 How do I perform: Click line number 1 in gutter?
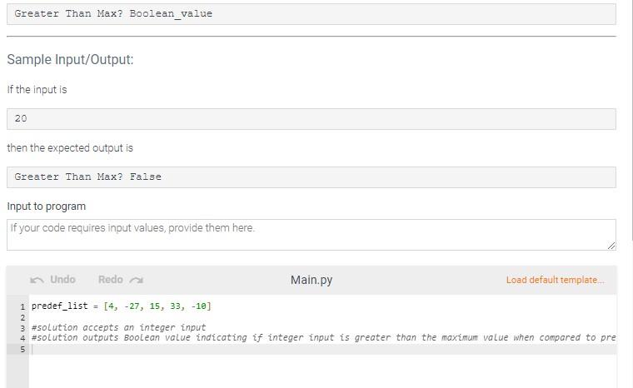[x=22, y=306]
